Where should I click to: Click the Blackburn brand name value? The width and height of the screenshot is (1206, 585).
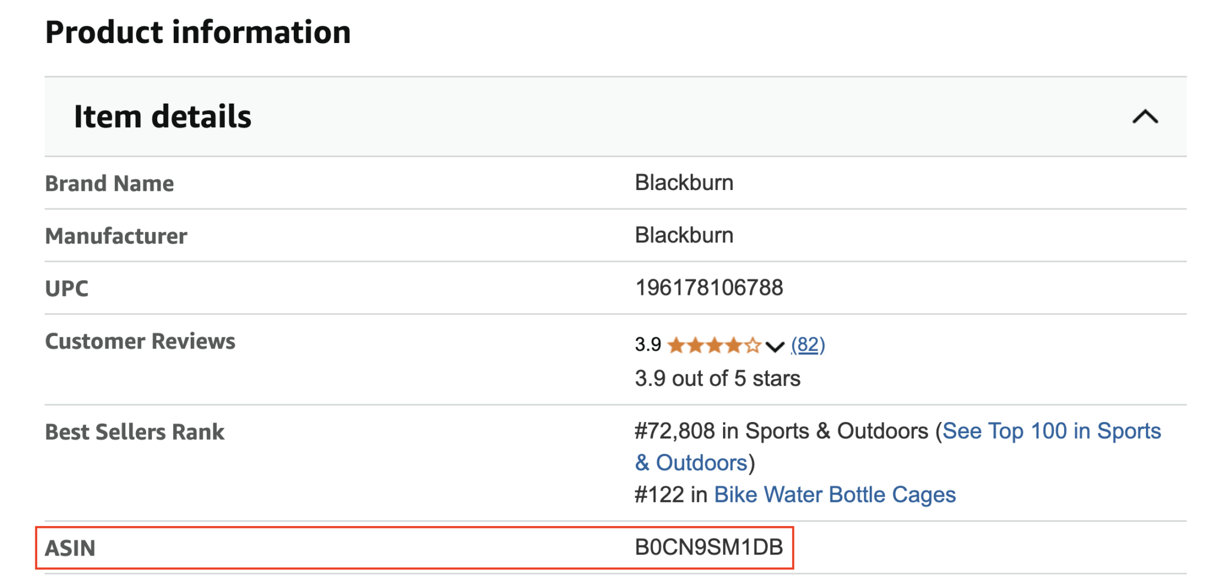(684, 182)
